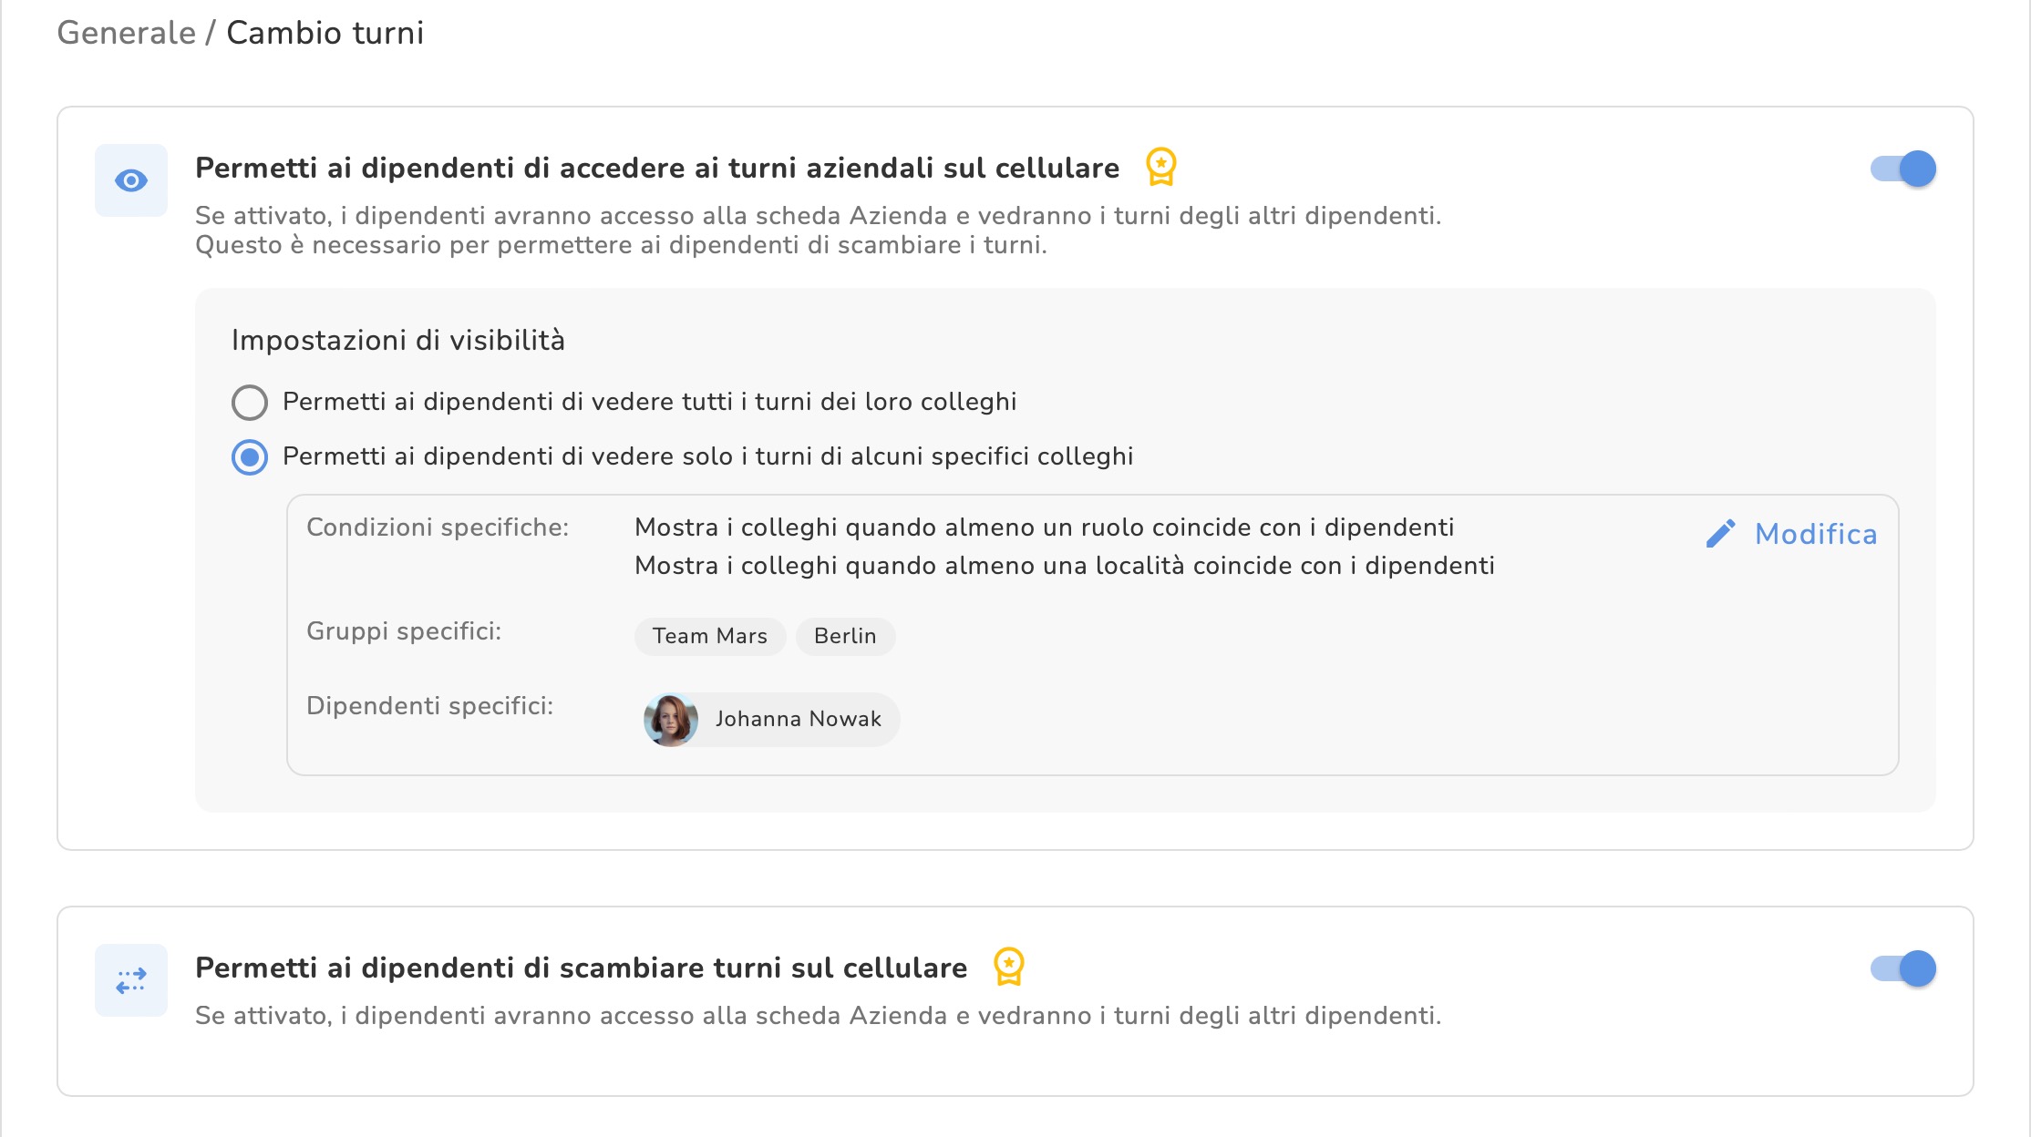Click Johanna Nowak's avatar photo
The height and width of the screenshot is (1137, 2031).
(x=671, y=720)
